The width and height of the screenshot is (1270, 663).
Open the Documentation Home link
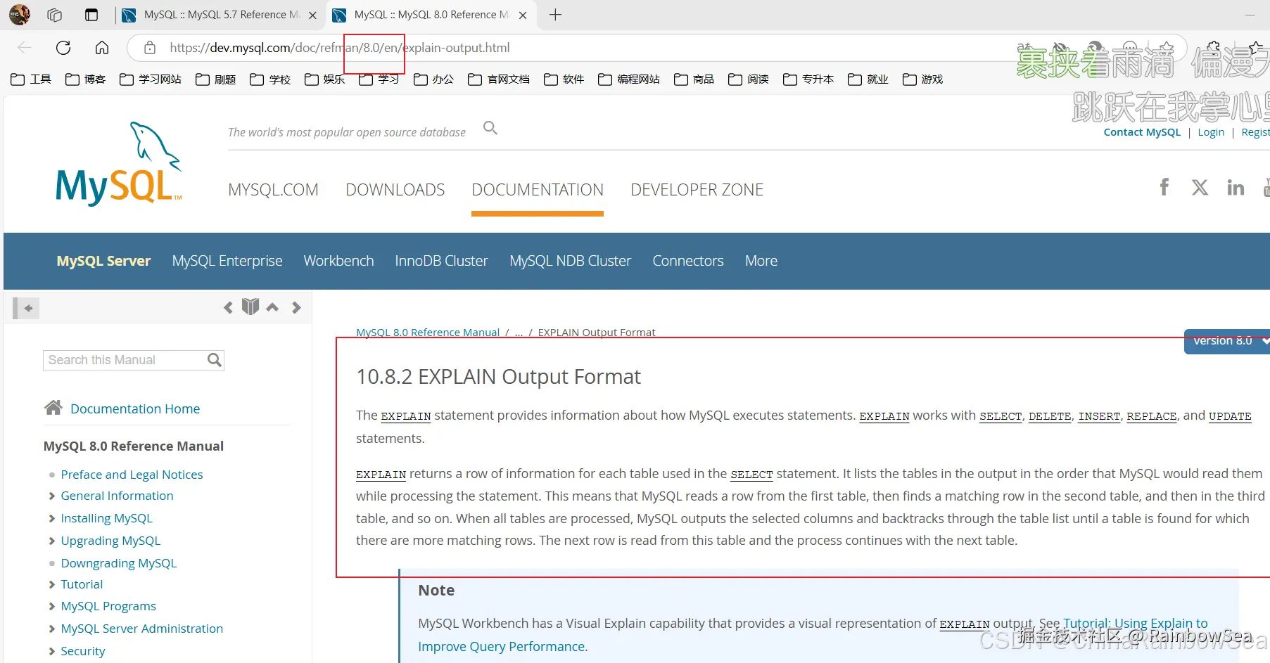135,409
